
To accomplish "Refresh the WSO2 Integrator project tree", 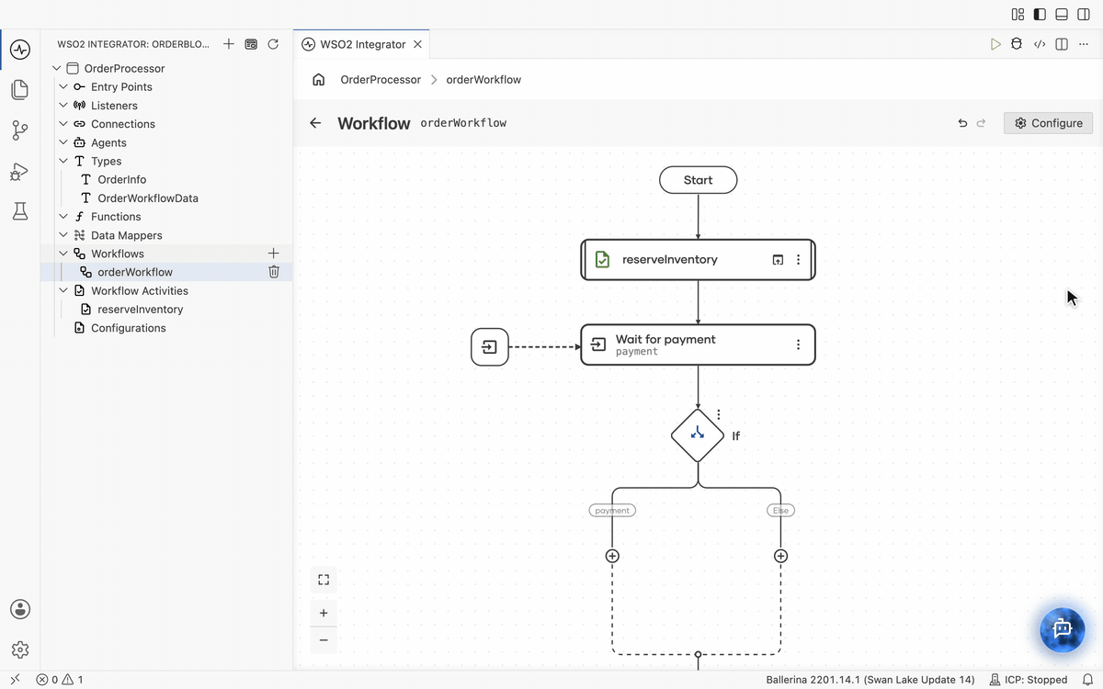I will [x=273, y=44].
